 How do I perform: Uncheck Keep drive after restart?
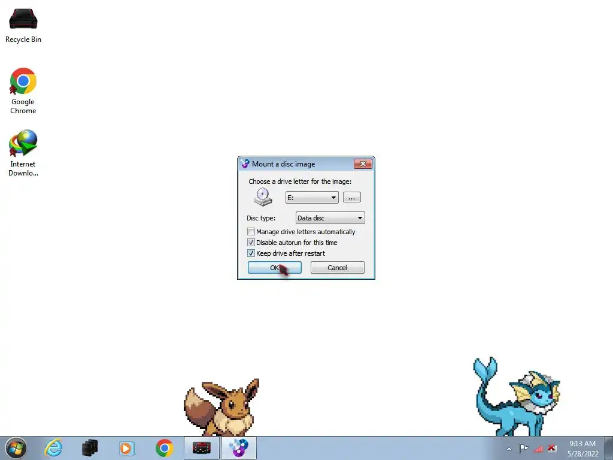[x=251, y=253]
